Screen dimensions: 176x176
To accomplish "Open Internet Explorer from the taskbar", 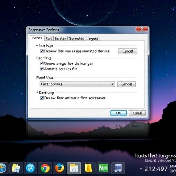I will [3, 168].
